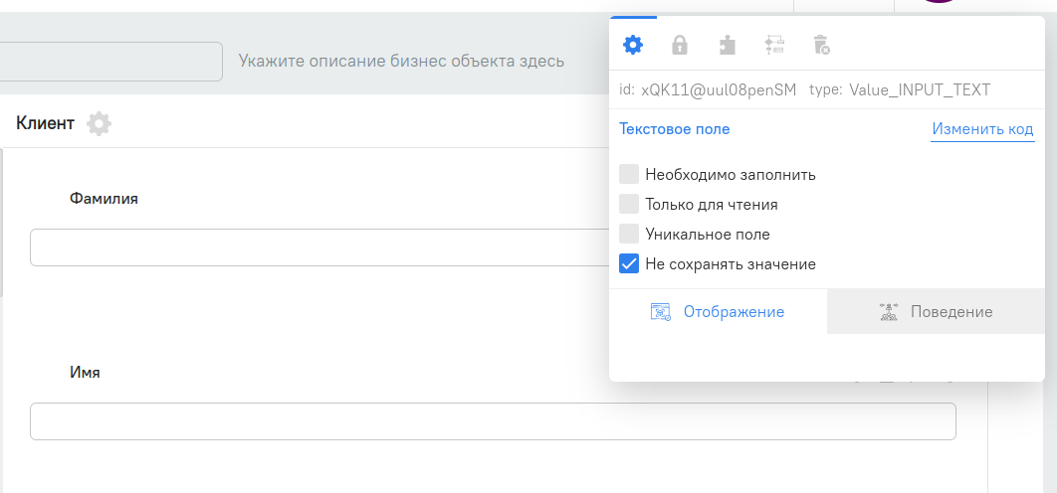Open the lock permissions icon tab
The image size is (1057, 493).
(x=680, y=45)
